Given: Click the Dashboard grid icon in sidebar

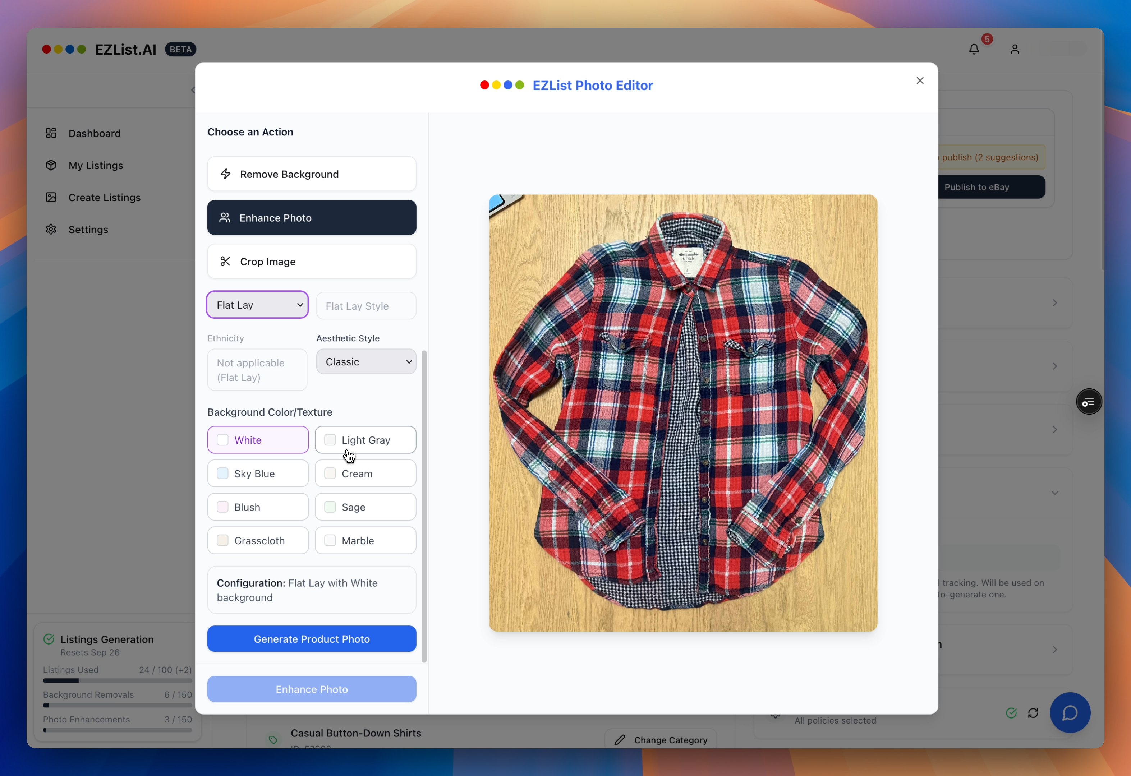Looking at the screenshot, I should [x=51, y=133].
